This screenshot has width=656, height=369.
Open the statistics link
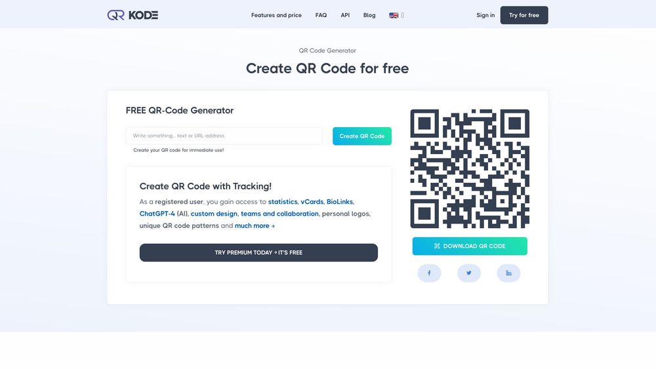pyautogui.click(x=283, y=201)
